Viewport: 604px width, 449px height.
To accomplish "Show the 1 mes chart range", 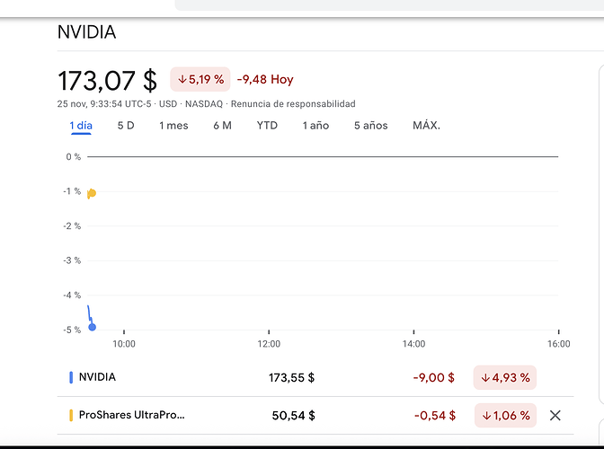I will [x=173, y=126].
